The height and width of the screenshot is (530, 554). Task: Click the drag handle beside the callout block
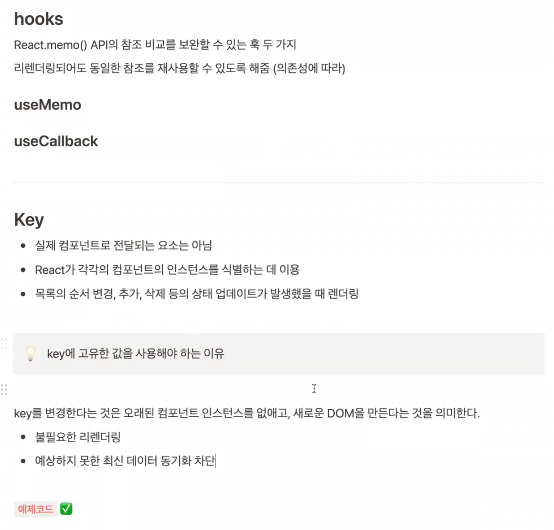click(x=4, y=343)
